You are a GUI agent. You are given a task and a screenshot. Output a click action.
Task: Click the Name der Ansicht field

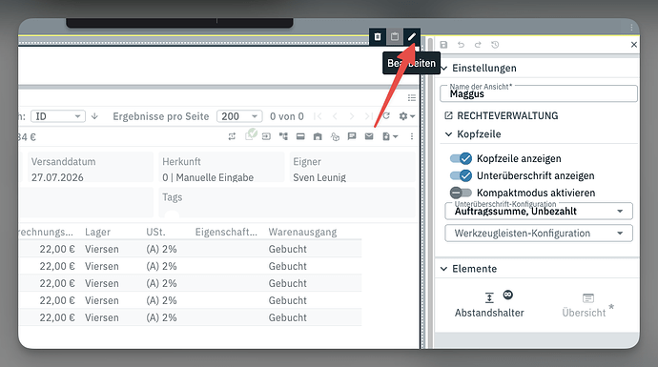point(539,93)
